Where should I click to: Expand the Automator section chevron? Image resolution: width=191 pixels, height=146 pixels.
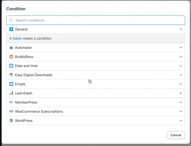pyautogui.click(x=181, y=48)
